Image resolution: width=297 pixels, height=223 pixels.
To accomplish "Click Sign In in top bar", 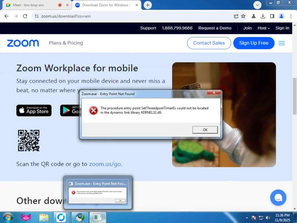I will click(x=282, y=28).
